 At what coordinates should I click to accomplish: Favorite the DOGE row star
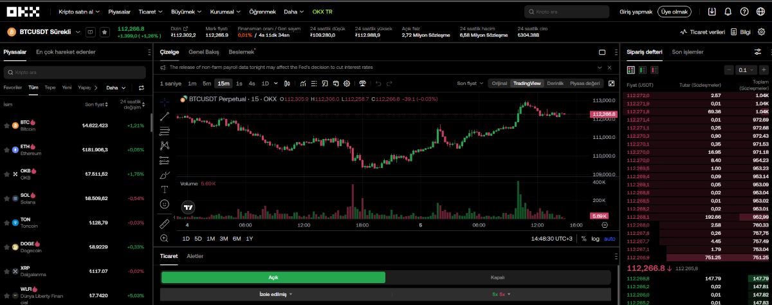(x=6, y=247)
